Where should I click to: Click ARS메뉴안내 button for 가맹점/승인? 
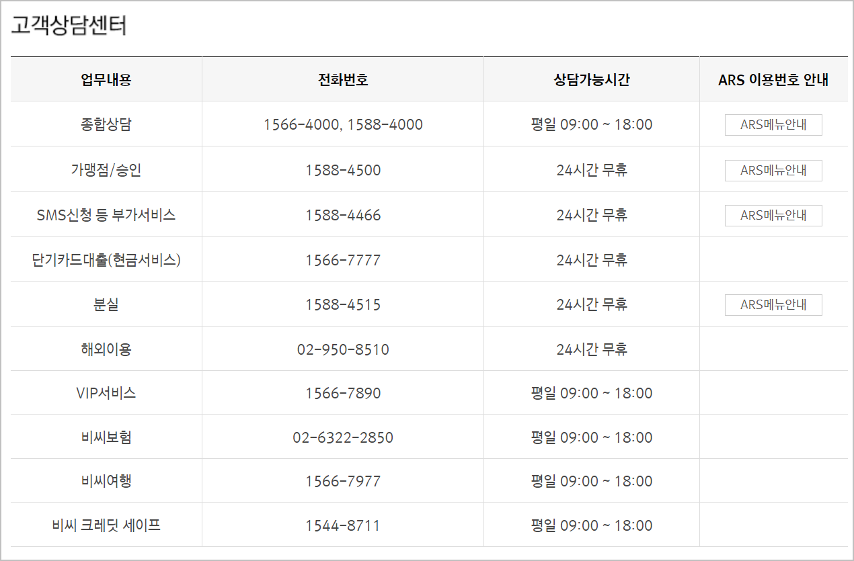coord(773,171)
